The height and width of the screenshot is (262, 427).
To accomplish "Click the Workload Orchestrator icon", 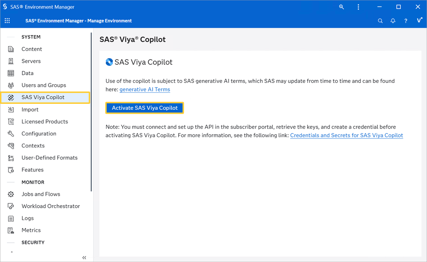I will pyautogui.click(x=11, y=206).
